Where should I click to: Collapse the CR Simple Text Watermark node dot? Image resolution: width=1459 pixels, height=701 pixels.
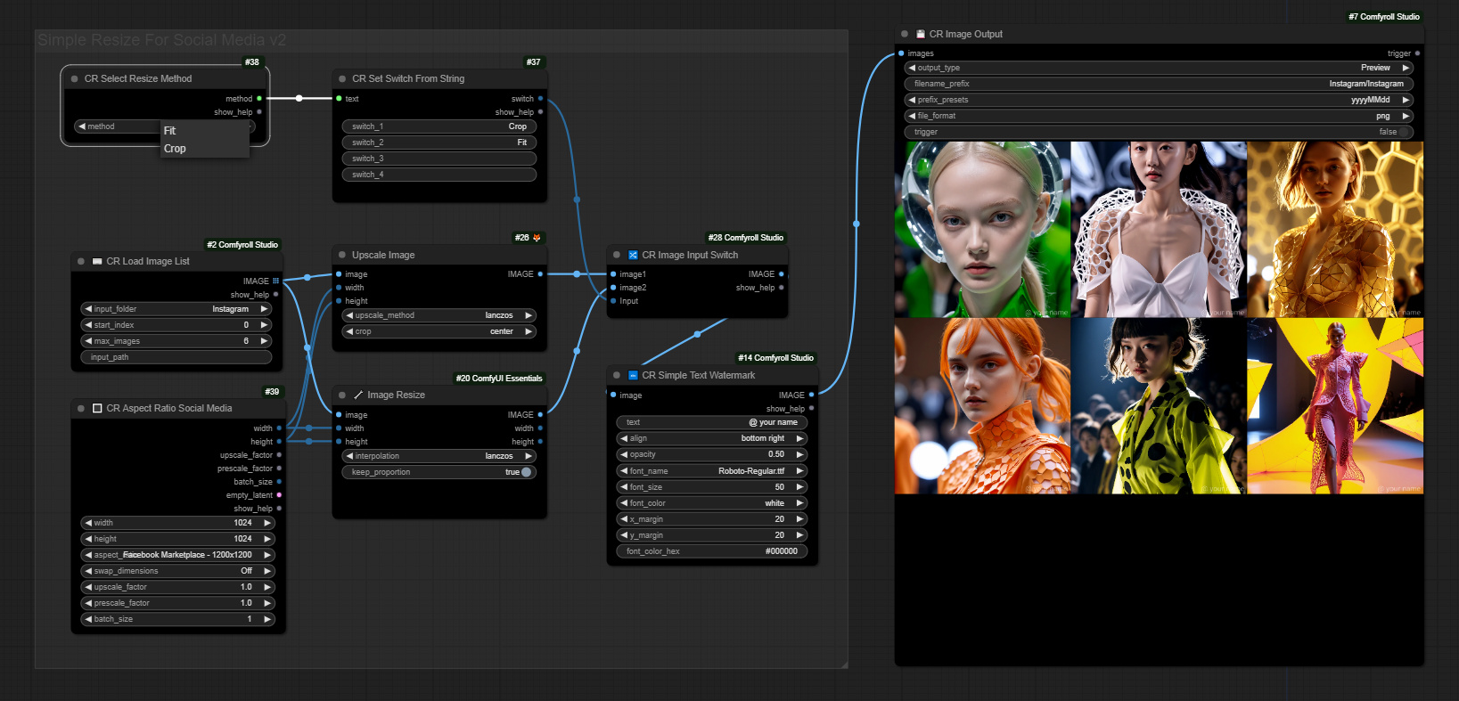[x=617, y=375]
